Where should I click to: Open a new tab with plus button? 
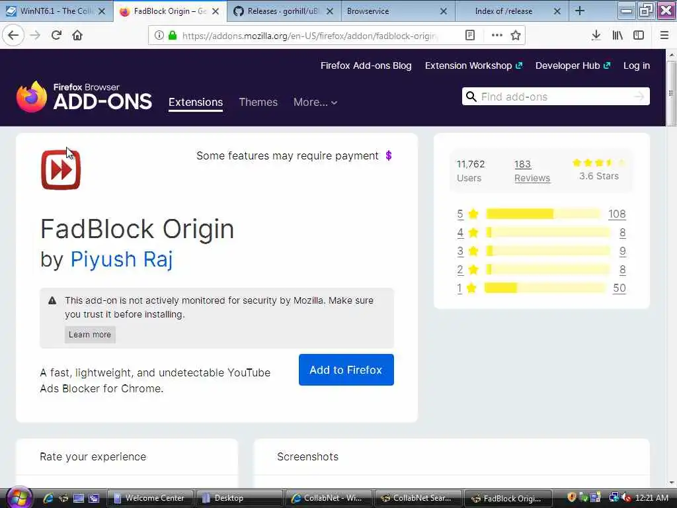click(580, 11)
